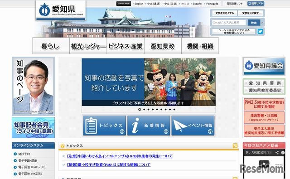Expand イベント情報 via its down-arrow circle
The width and height of the screenshot is (290, 179).
coord(210,131)
